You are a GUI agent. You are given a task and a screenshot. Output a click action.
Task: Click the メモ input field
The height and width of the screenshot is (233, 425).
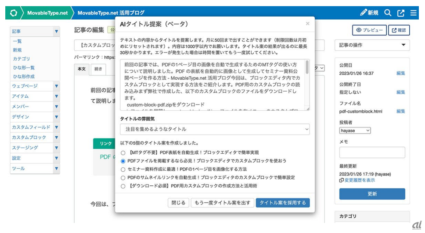pyautogui.click(x=372, y=152)
